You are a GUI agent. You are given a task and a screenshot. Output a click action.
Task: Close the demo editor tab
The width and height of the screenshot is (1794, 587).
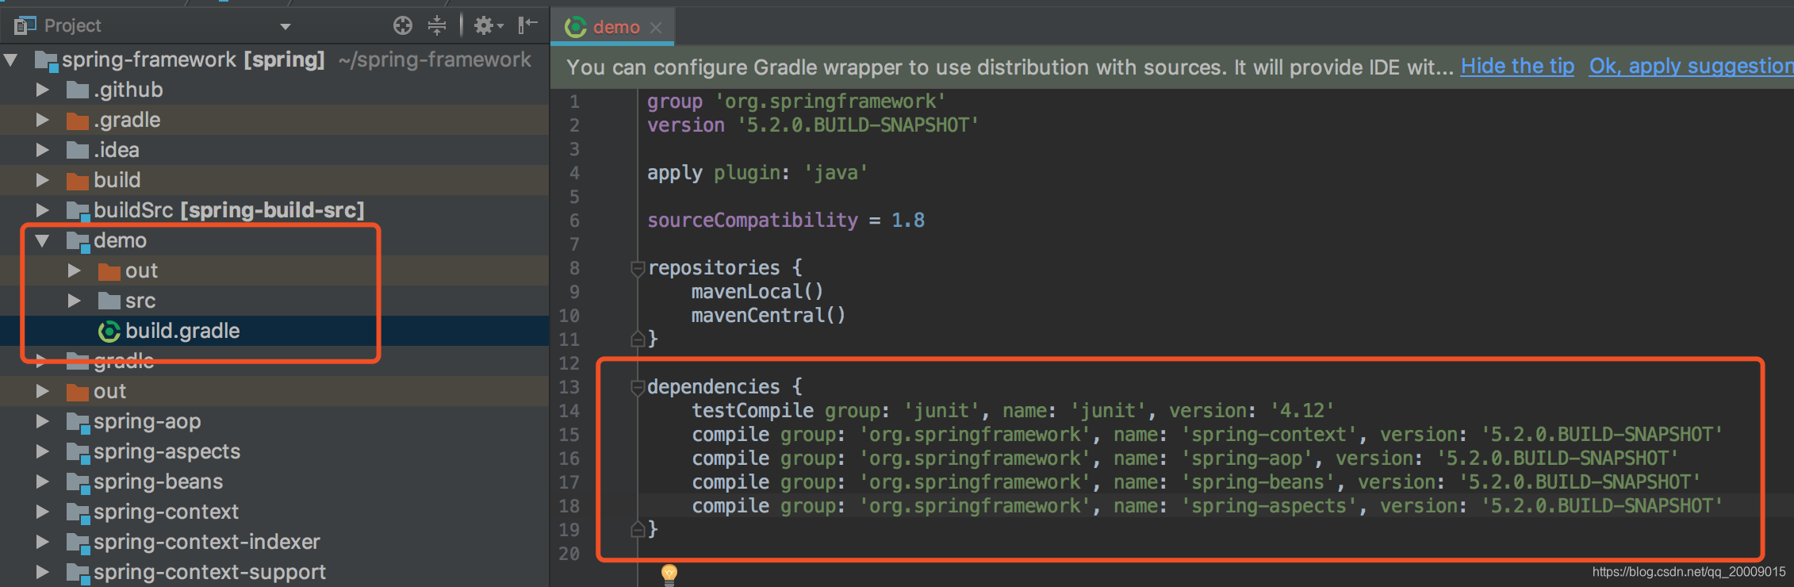click(x=656, y=27)
